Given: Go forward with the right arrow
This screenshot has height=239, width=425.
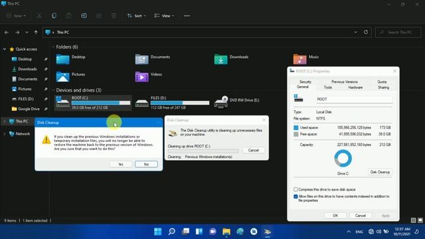Looking at the screenshot, I should 17,33.
